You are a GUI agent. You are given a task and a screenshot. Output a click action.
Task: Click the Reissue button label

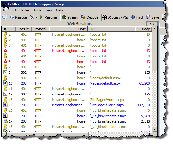21,17
